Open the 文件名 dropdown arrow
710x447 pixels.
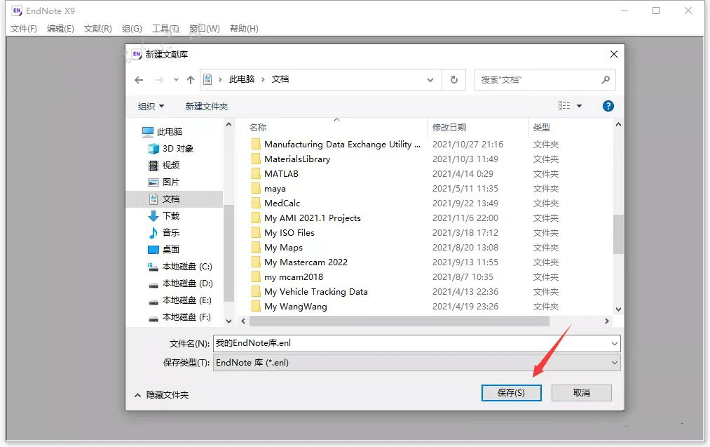click(x=615, y=344)
